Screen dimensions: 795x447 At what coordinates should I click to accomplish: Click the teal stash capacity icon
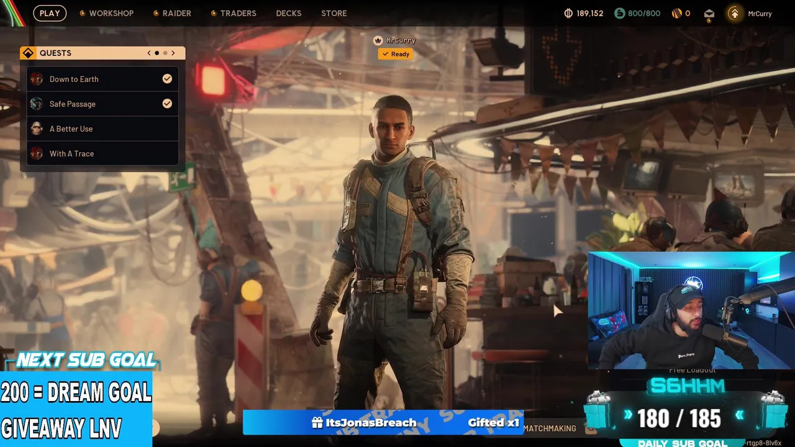tap(619, 13)
